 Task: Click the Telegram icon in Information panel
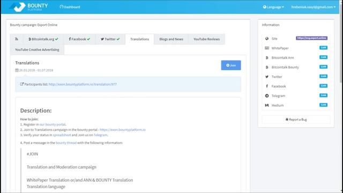point(267,96)
